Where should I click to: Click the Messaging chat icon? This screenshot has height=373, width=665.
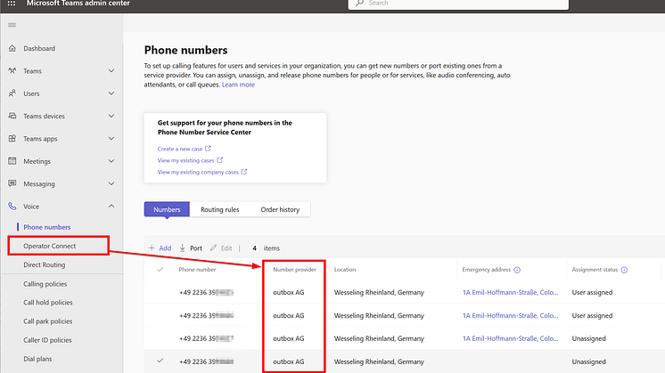[x=12, y=183]
